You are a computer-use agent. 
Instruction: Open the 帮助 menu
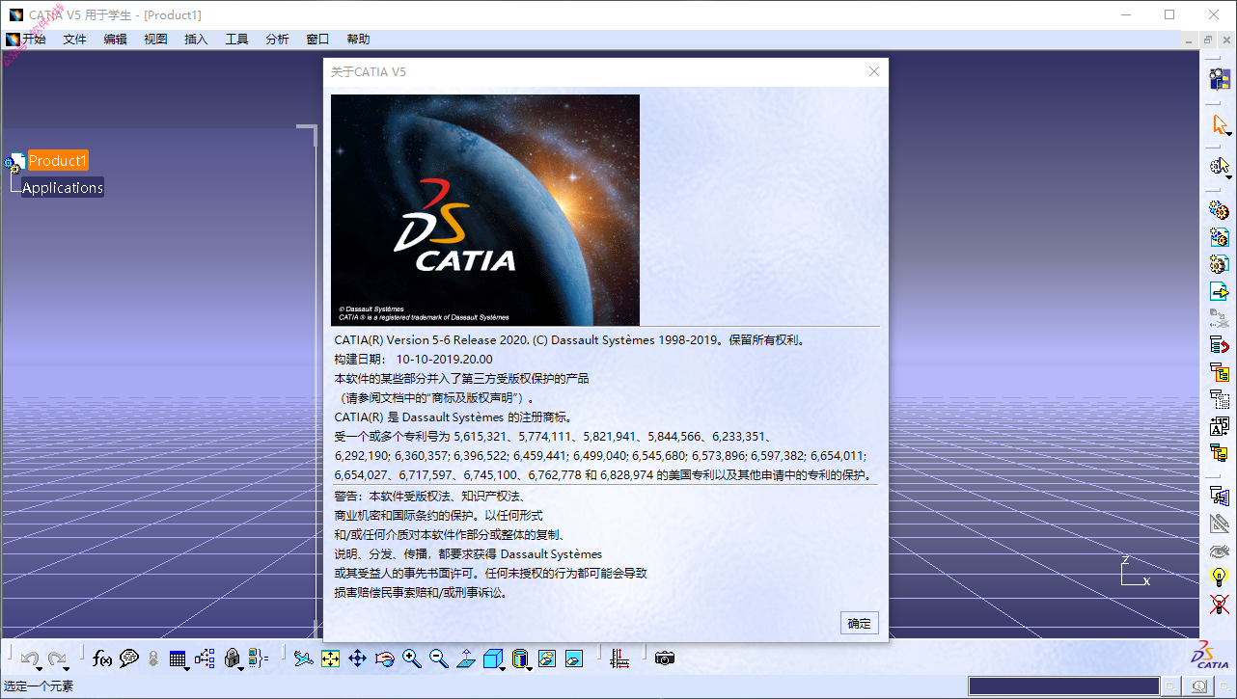coord(359,40)
